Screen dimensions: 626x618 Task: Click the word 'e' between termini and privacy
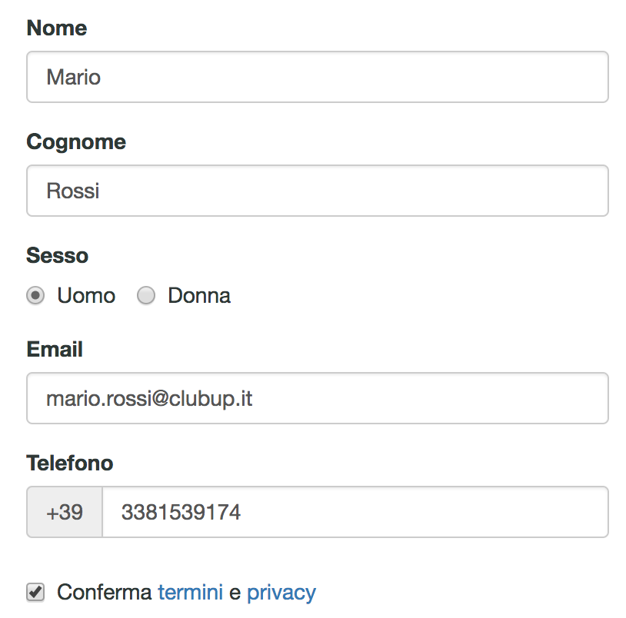pyautogui.click(x=235, y=592)
